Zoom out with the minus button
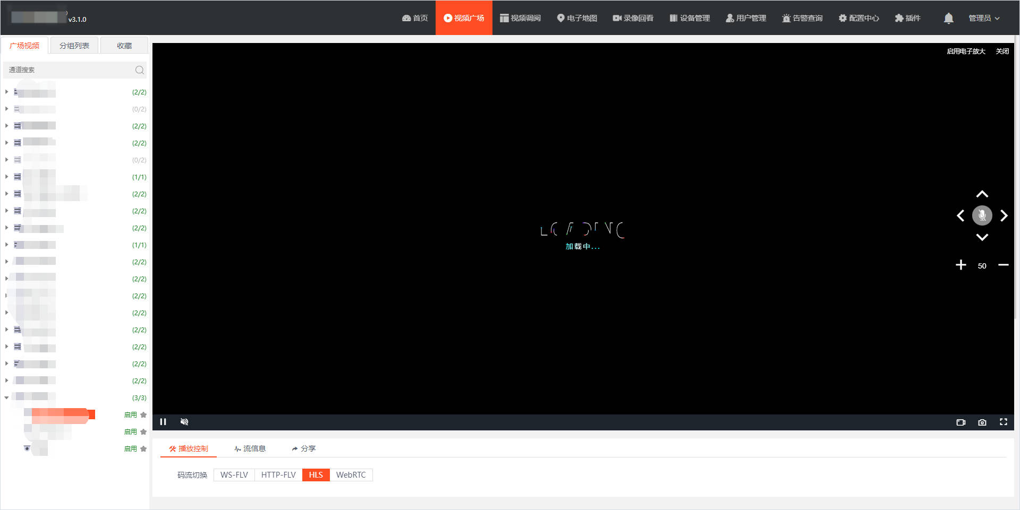This screenshot has width=1020, height=510. pos(1004,265)
